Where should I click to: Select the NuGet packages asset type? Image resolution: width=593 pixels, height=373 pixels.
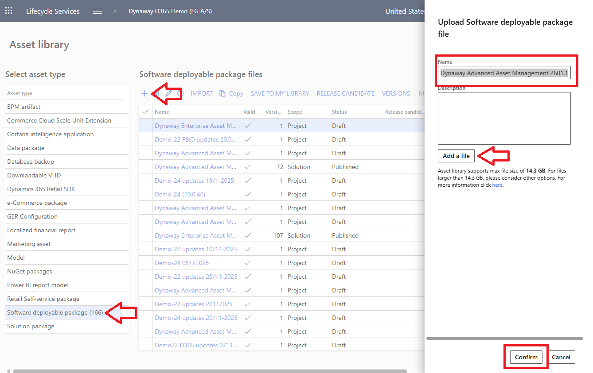pyautogui.click(x=30, y=271)
